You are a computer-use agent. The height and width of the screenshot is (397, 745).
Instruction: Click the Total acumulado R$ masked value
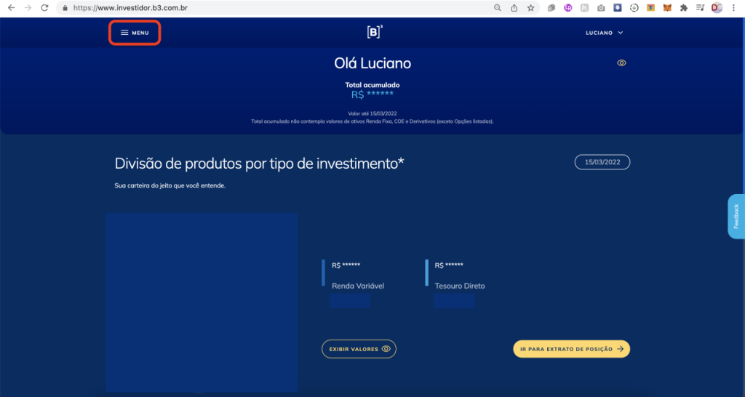[x=372, y=94]
